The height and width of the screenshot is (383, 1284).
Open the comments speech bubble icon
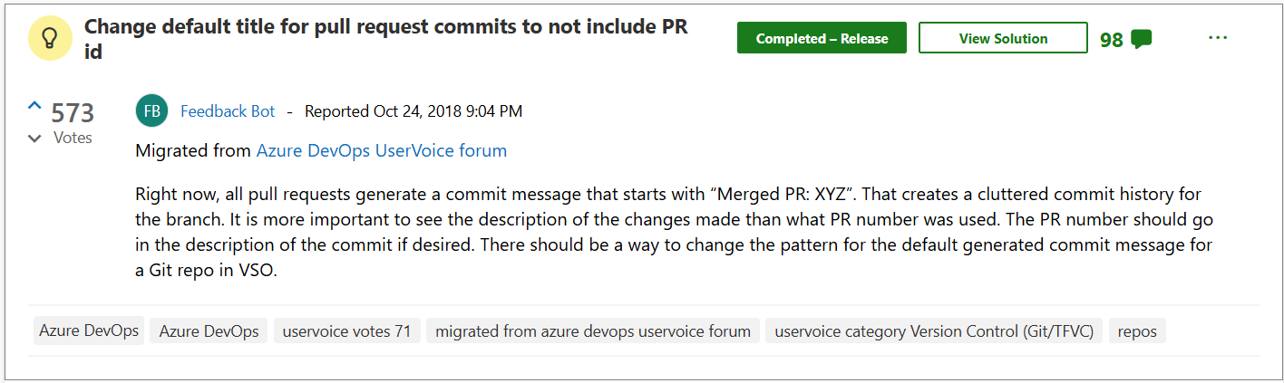click(1142, 39)
